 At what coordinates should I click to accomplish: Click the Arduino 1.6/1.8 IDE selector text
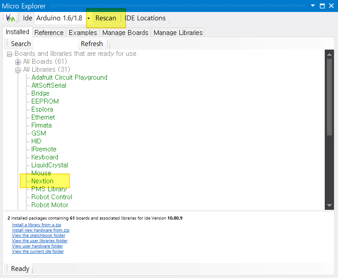[59, 18]
